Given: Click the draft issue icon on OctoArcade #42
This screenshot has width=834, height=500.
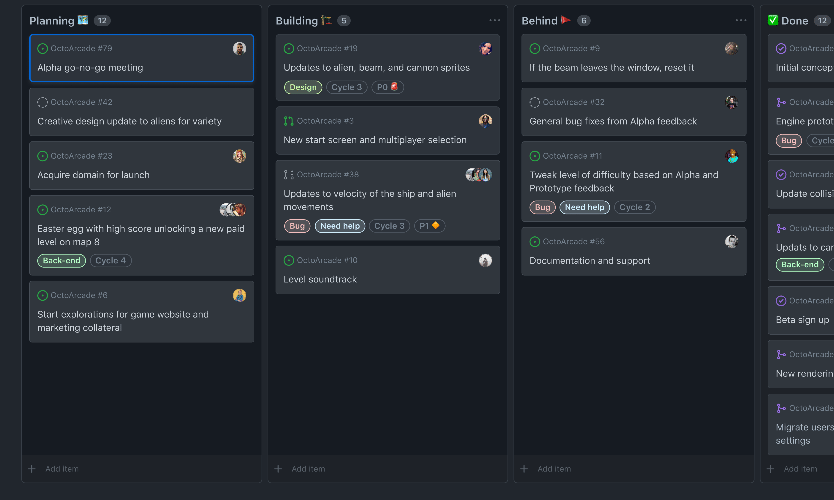Looking at the screenshot, I should pyautogui.click(x=42, y=102).
